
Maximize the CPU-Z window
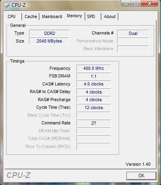[x=136, y=3]
